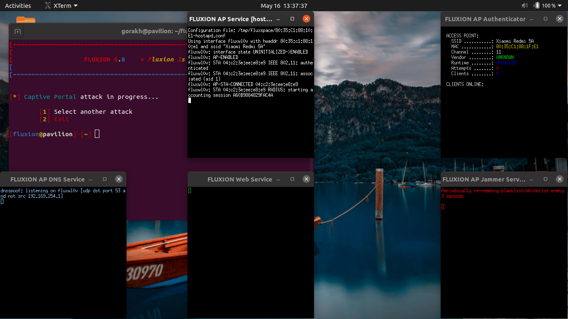Click the SSID value Xiaomi Redmi 5A

(x=515, y=41)
